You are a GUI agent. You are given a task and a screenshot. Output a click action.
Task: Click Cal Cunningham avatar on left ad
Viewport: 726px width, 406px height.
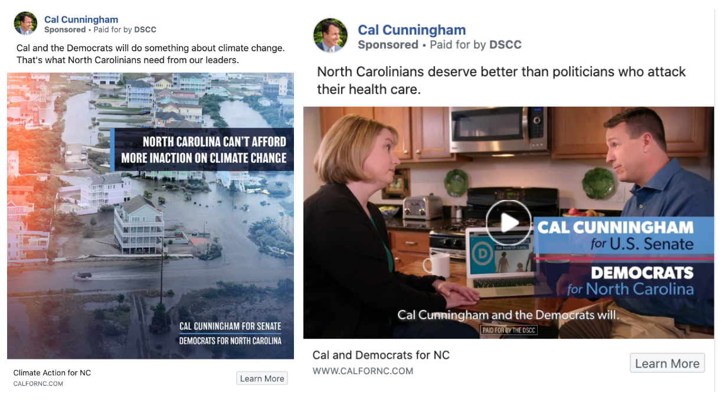point(25,24)
